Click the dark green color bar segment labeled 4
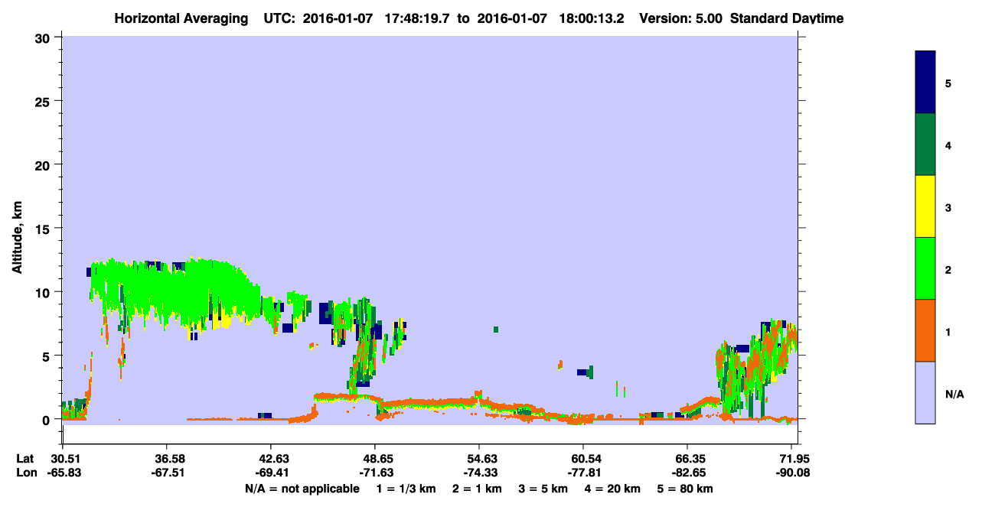This screenshot has width=995, height=510. coord(925,145)
